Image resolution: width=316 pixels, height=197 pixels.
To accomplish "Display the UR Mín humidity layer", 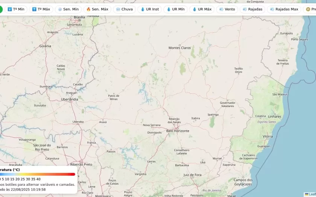I will coord(176,9).
